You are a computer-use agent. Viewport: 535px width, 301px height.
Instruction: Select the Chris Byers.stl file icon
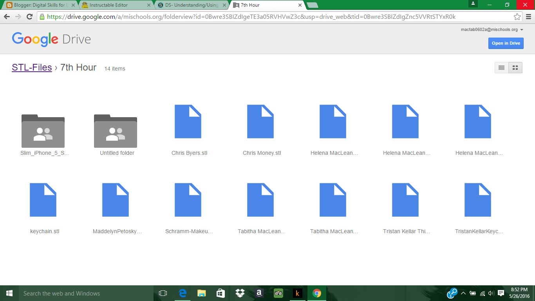point(188,121)
